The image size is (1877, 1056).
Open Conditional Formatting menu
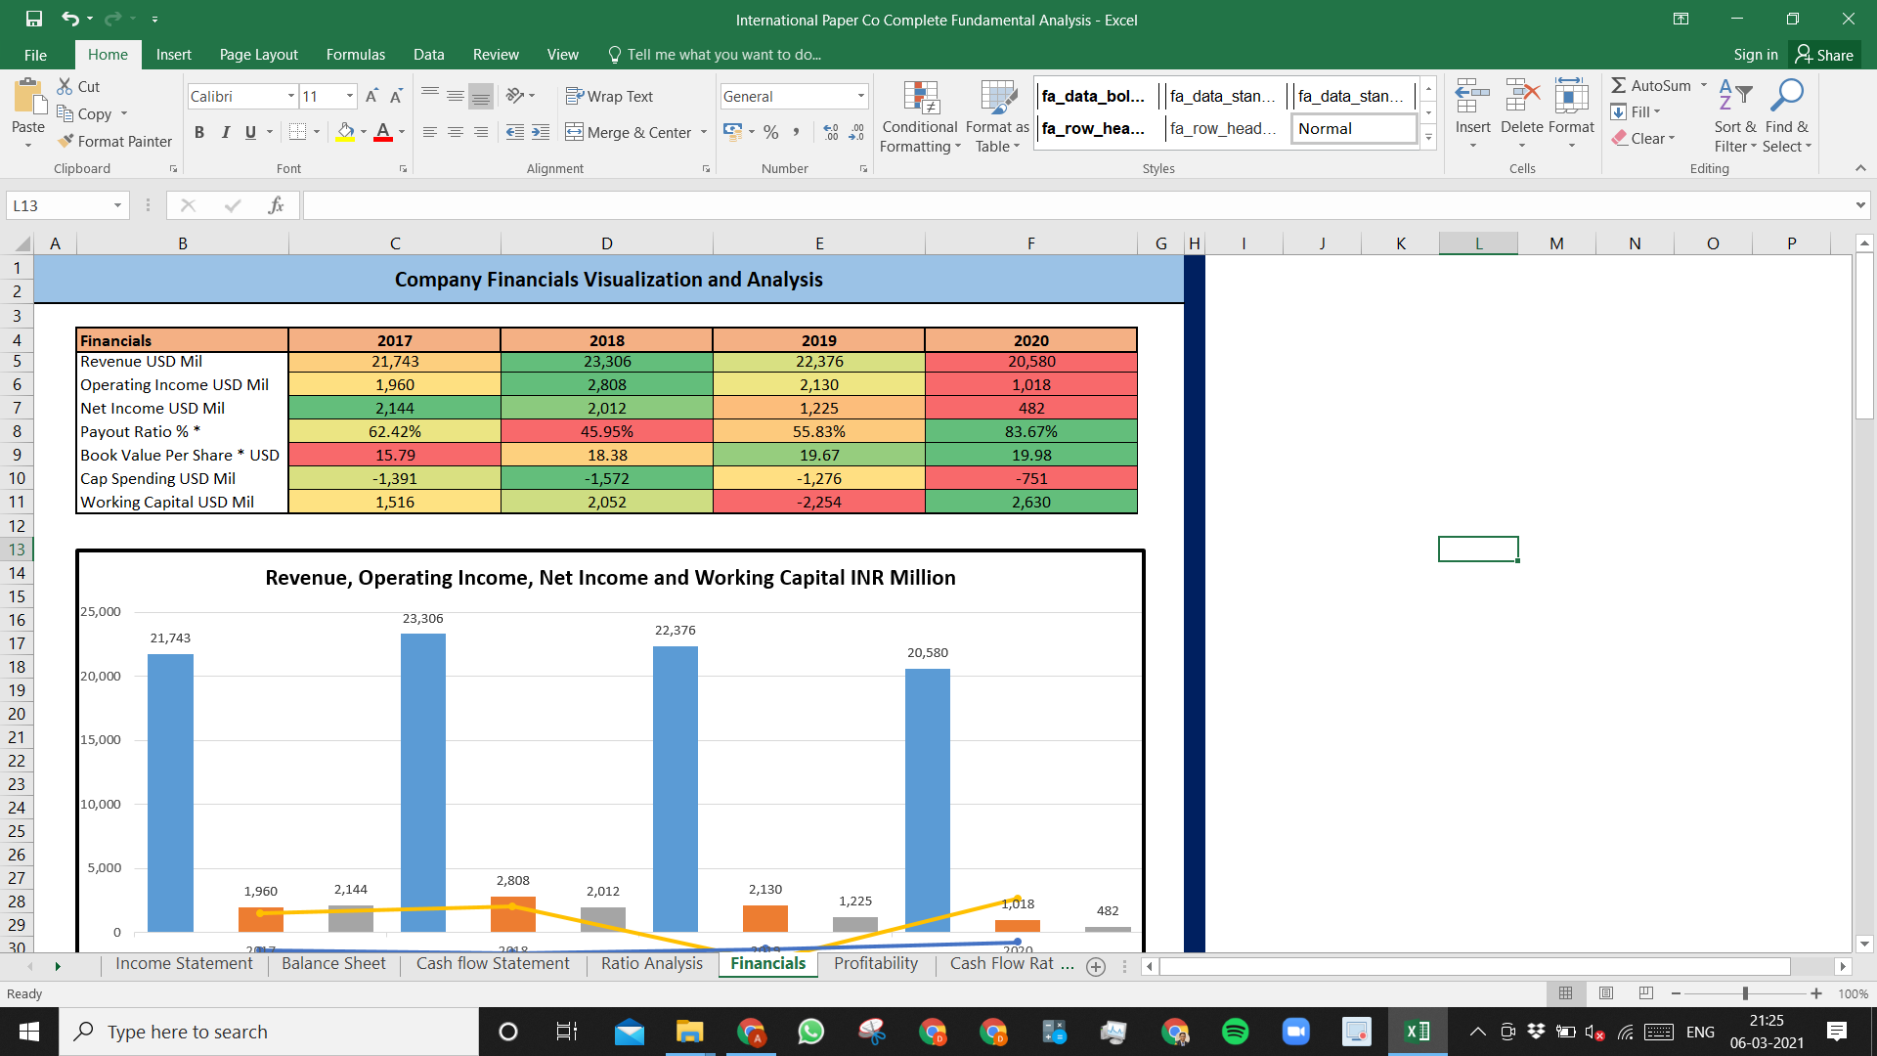(x=919, y=116)
